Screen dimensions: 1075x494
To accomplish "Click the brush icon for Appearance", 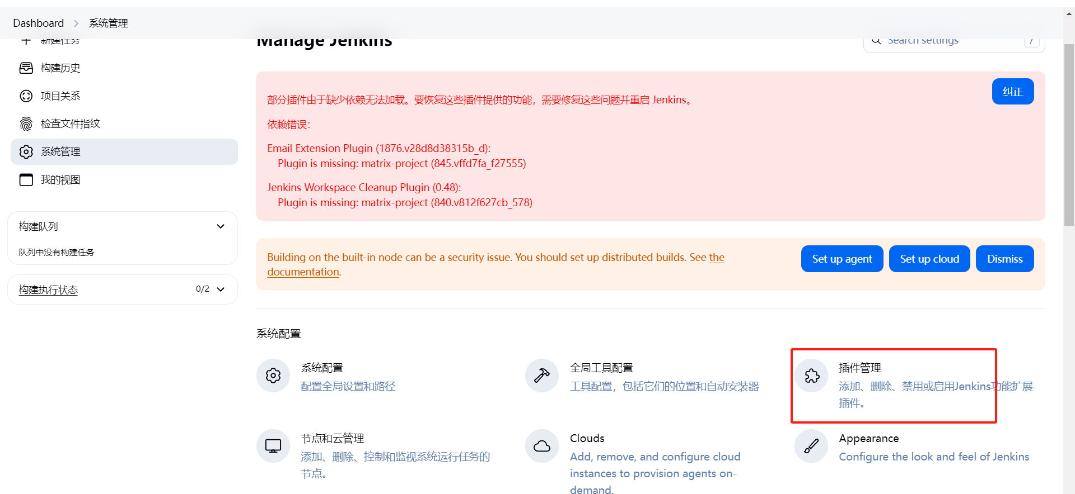I will pyautogui.click(x=812, y=446).
